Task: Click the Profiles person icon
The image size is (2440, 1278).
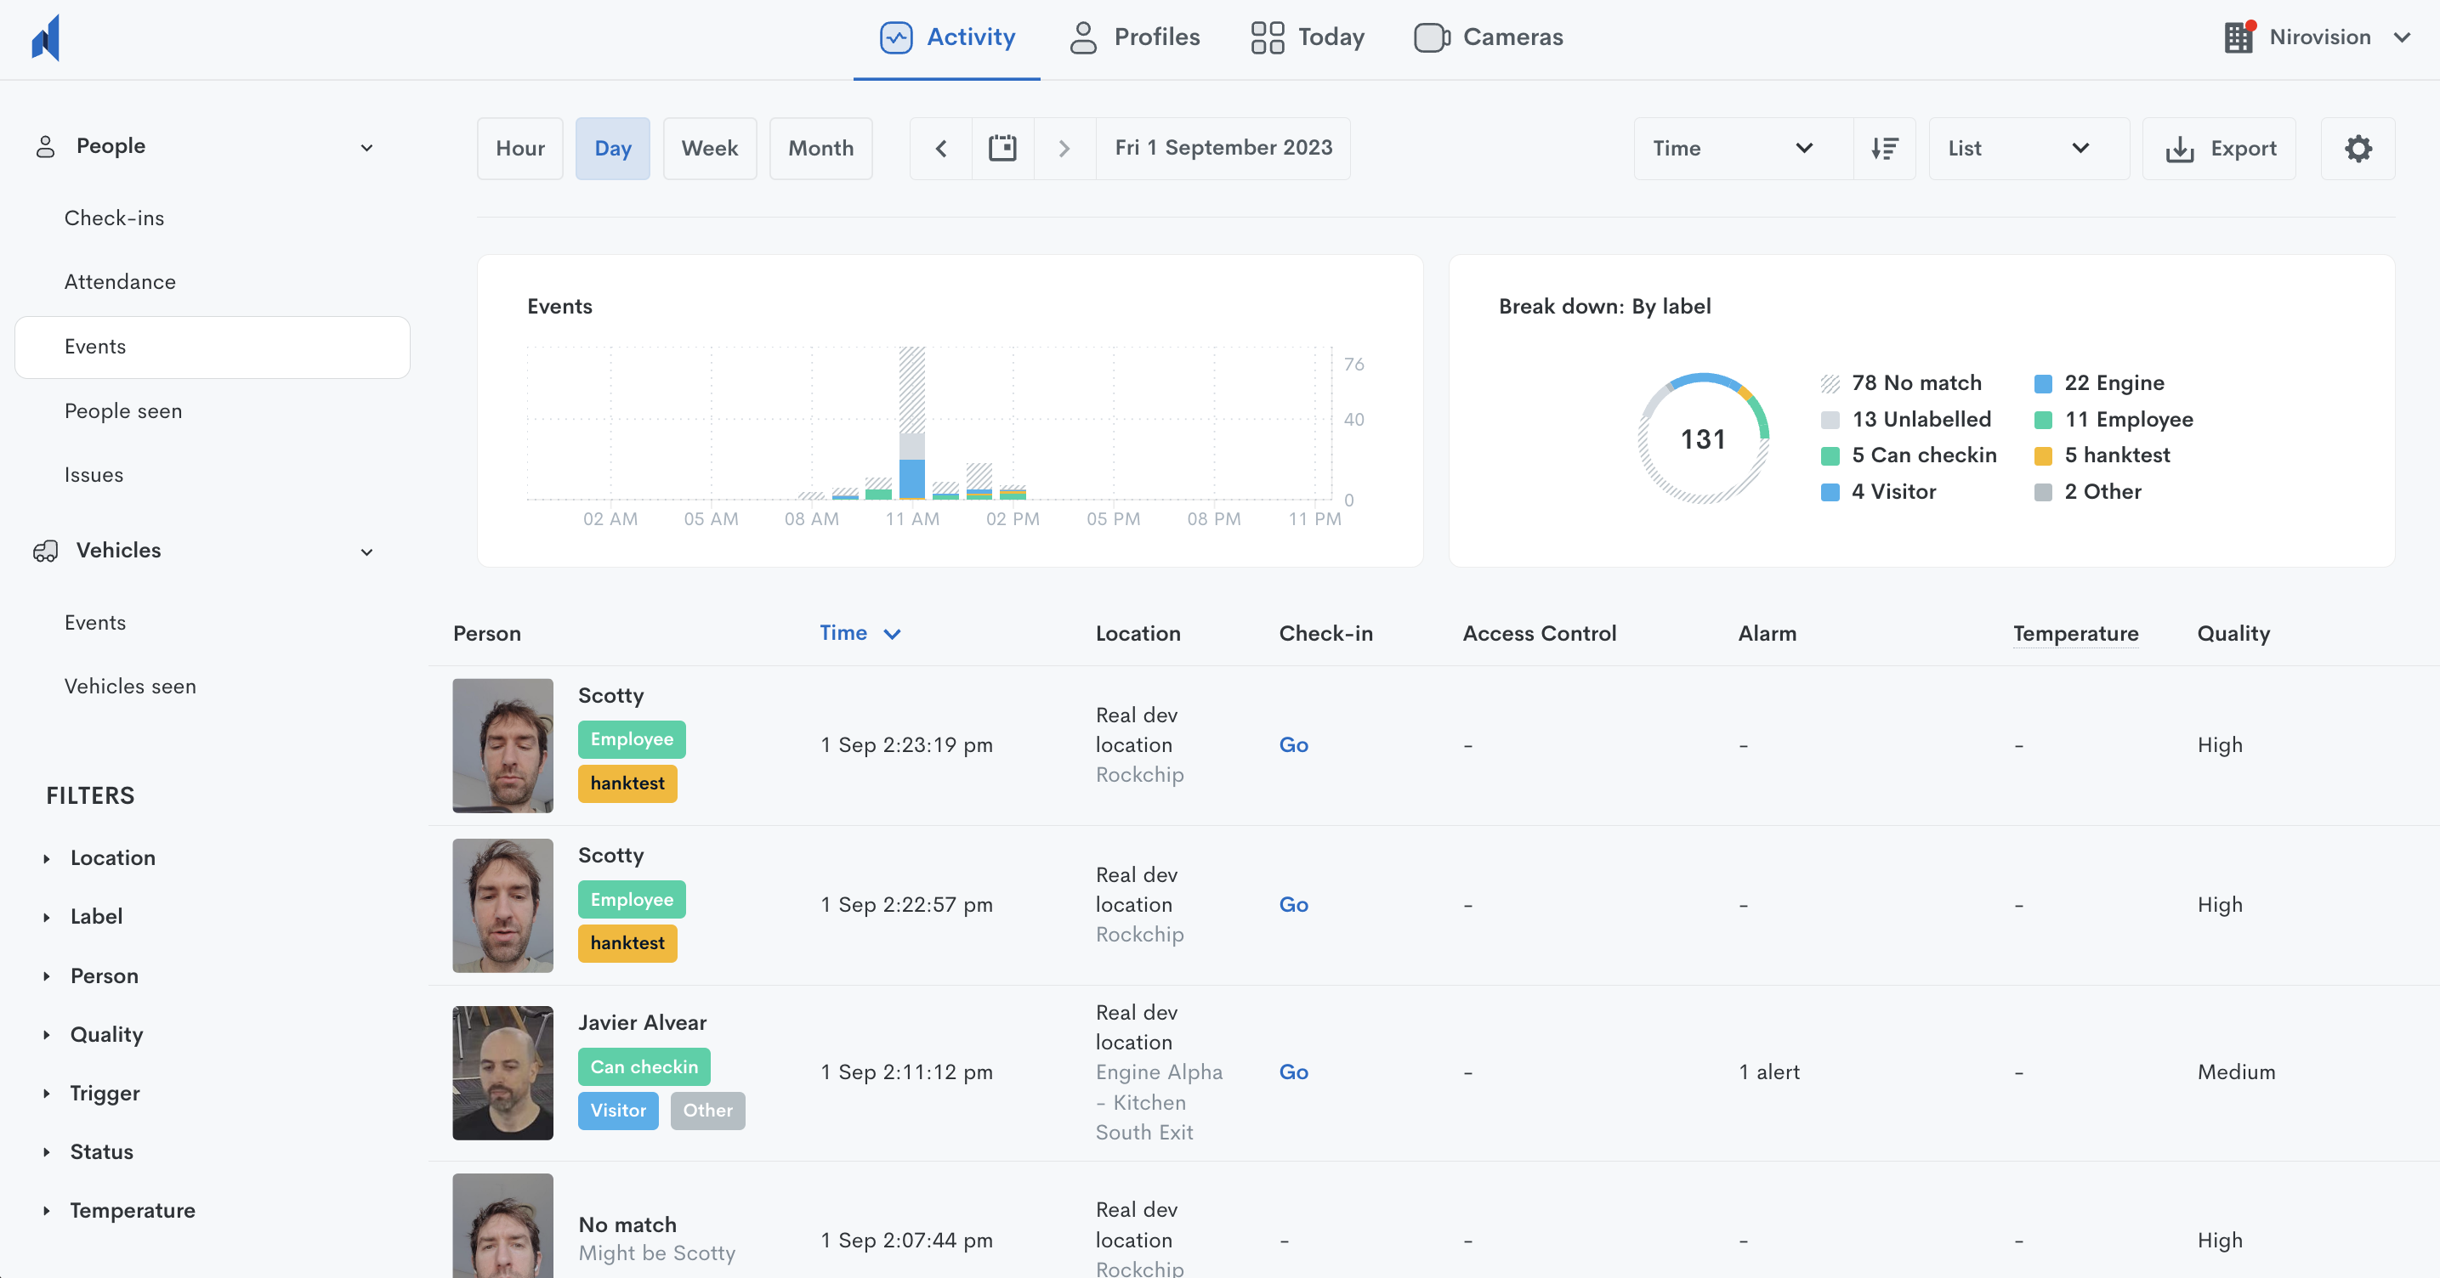Action: pyautogui.click(x=1082, y=37)
